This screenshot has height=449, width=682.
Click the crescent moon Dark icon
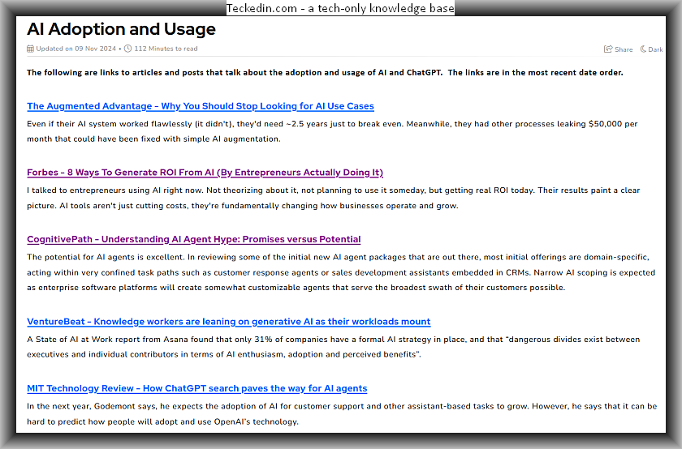click(643, 49)
